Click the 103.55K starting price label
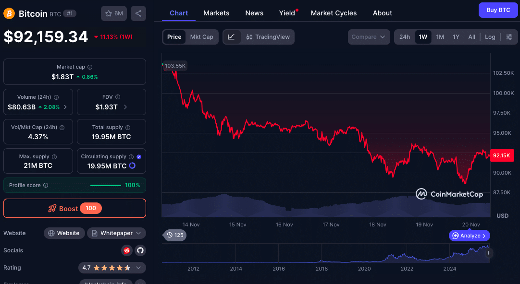520x284 pixels. [x=175, y=66]
